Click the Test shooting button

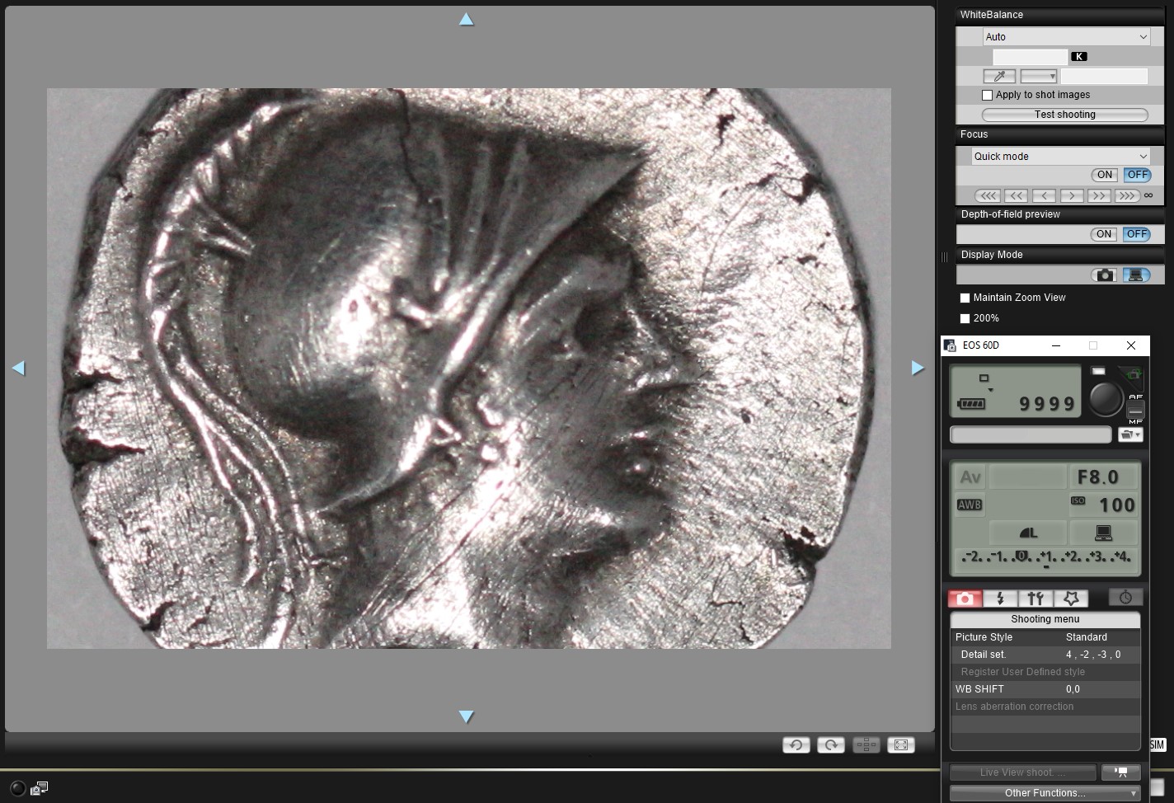pos(1065,115)
